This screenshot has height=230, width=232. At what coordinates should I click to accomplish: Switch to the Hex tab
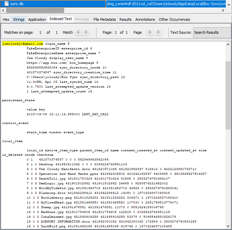[x=6, y=19]
